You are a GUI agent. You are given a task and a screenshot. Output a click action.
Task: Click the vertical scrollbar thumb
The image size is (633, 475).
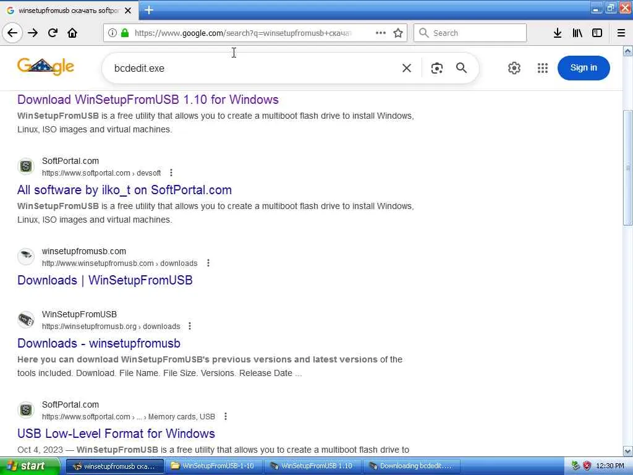(x=628, y=168)
